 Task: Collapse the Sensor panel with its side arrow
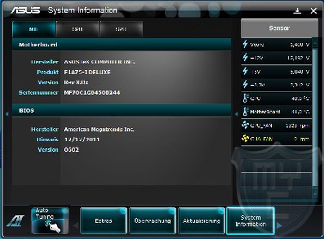(x=237, y=114)
